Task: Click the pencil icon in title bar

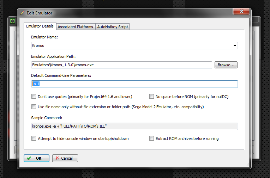Action: (x=22, y=13)
